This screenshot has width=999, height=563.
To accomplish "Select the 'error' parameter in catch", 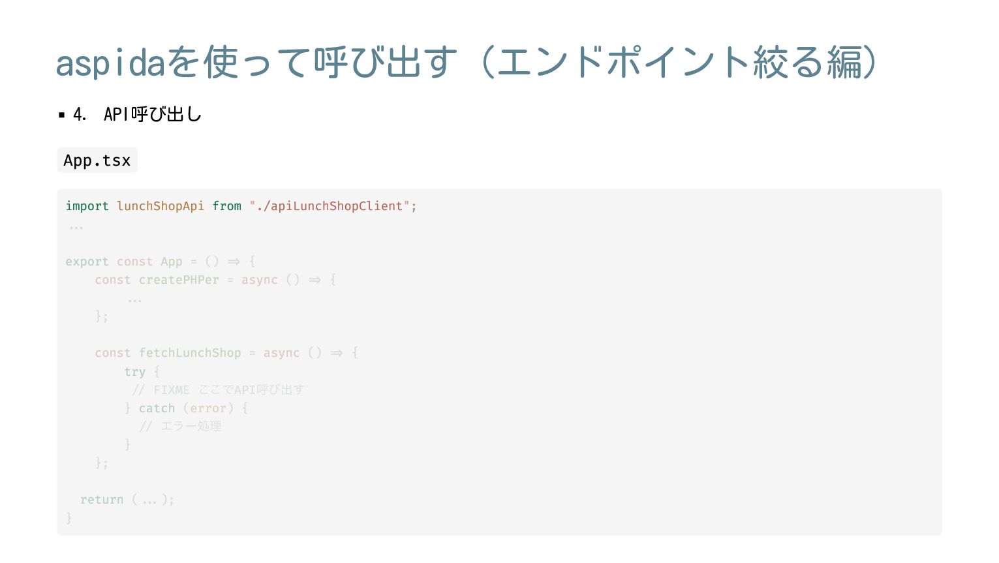I will (x=208, y=408).
